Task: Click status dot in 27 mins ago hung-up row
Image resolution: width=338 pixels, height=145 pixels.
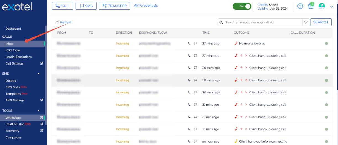Action: (x=326, y=56)
